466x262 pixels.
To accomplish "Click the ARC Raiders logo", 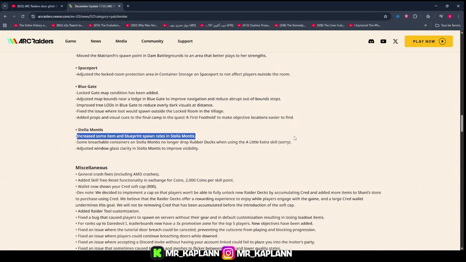I will point(31,41).
